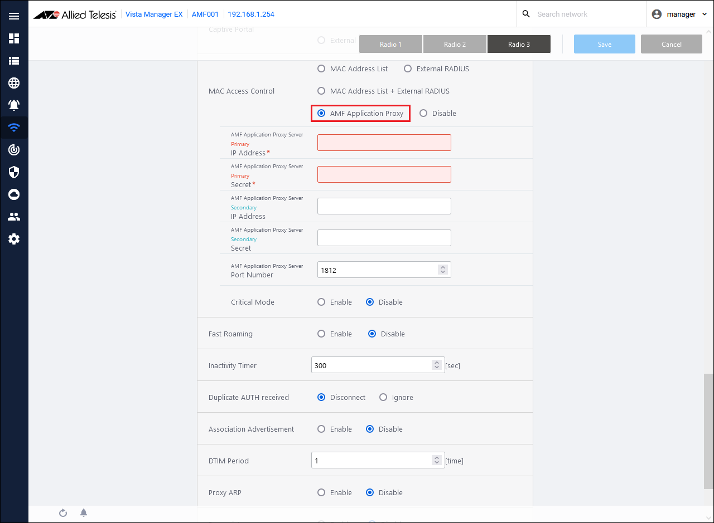Viewport: 714px width, 523px height.
Task: Select the MAC Address List radio option
Action: 321,69
